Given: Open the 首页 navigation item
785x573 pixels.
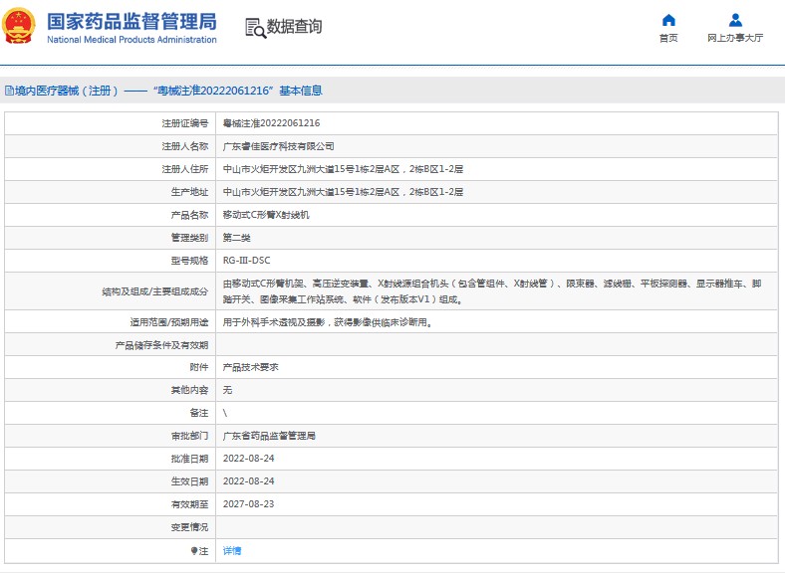Looking at the screenshot, I should coord(668,38).
